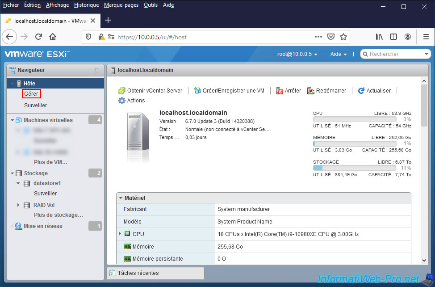Screen dimensions: 435x287
Task: Collapse the Machines virtuelles tree node
Action: coord(12,120)
